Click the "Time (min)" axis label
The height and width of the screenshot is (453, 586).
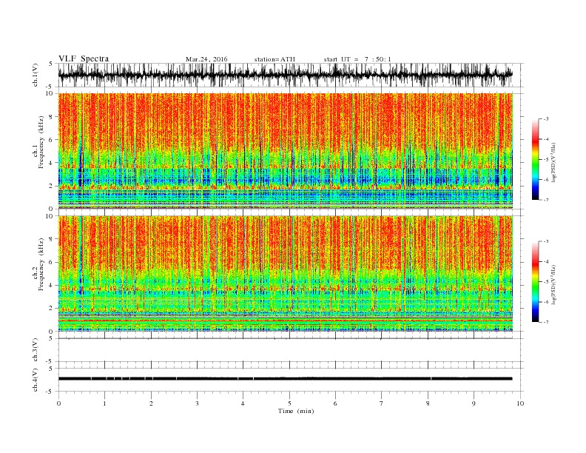coord(296,411)
